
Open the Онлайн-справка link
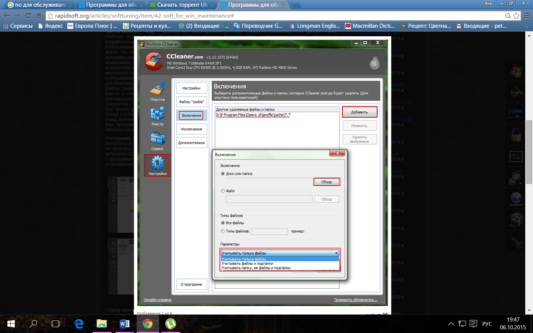coord(157,300)
